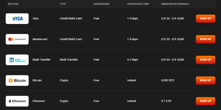Image resolution: width=221 pixels, height=110 pixels.
Task: Click Free commission in Mastercard row
Action: tap(96, 39)
